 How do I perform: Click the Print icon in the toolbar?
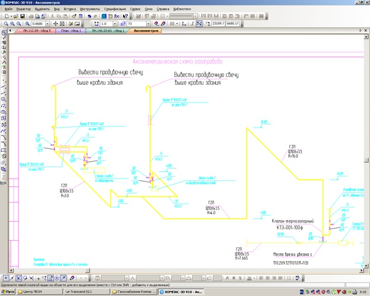31,16
